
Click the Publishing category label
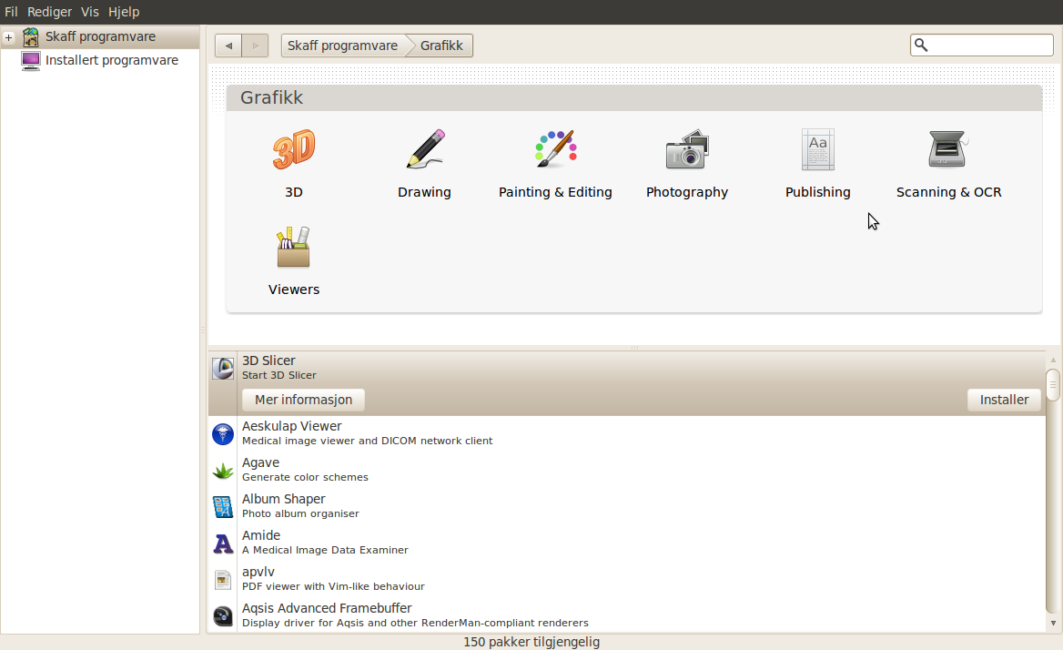tap(817, 192)
